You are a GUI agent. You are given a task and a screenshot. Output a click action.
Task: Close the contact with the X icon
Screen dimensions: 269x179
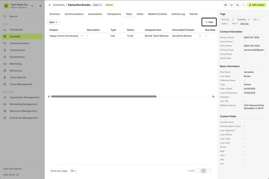(x=49, y=5)
